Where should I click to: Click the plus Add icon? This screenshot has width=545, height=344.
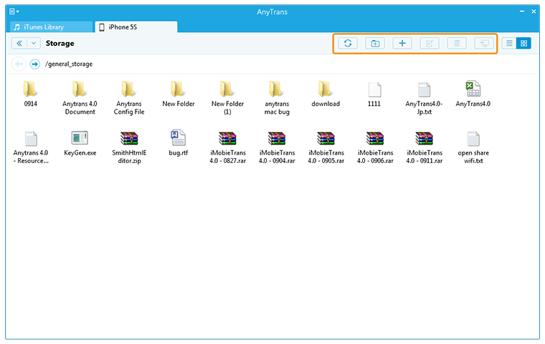pos(402,43)
